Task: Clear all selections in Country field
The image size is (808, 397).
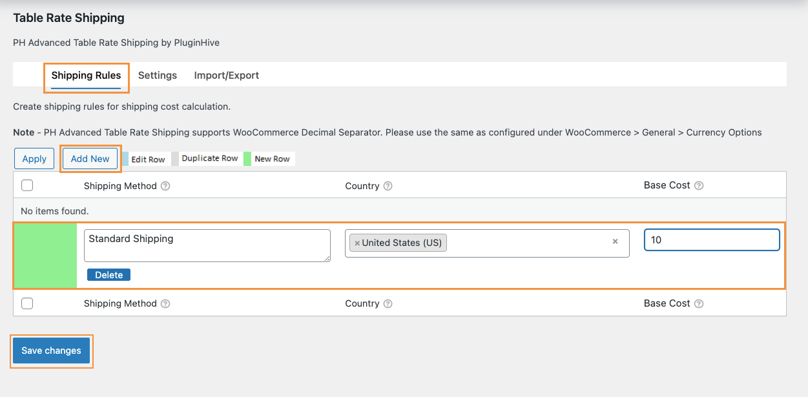Action: coord(615,241)
